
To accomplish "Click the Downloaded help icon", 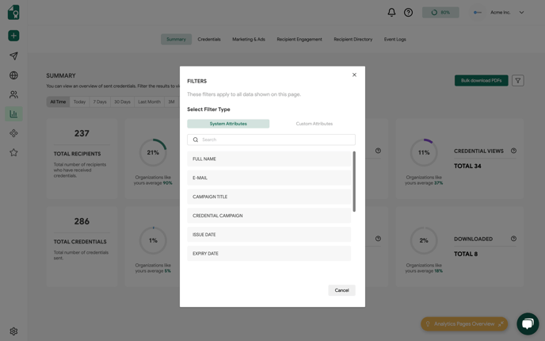I will [513, 239].
